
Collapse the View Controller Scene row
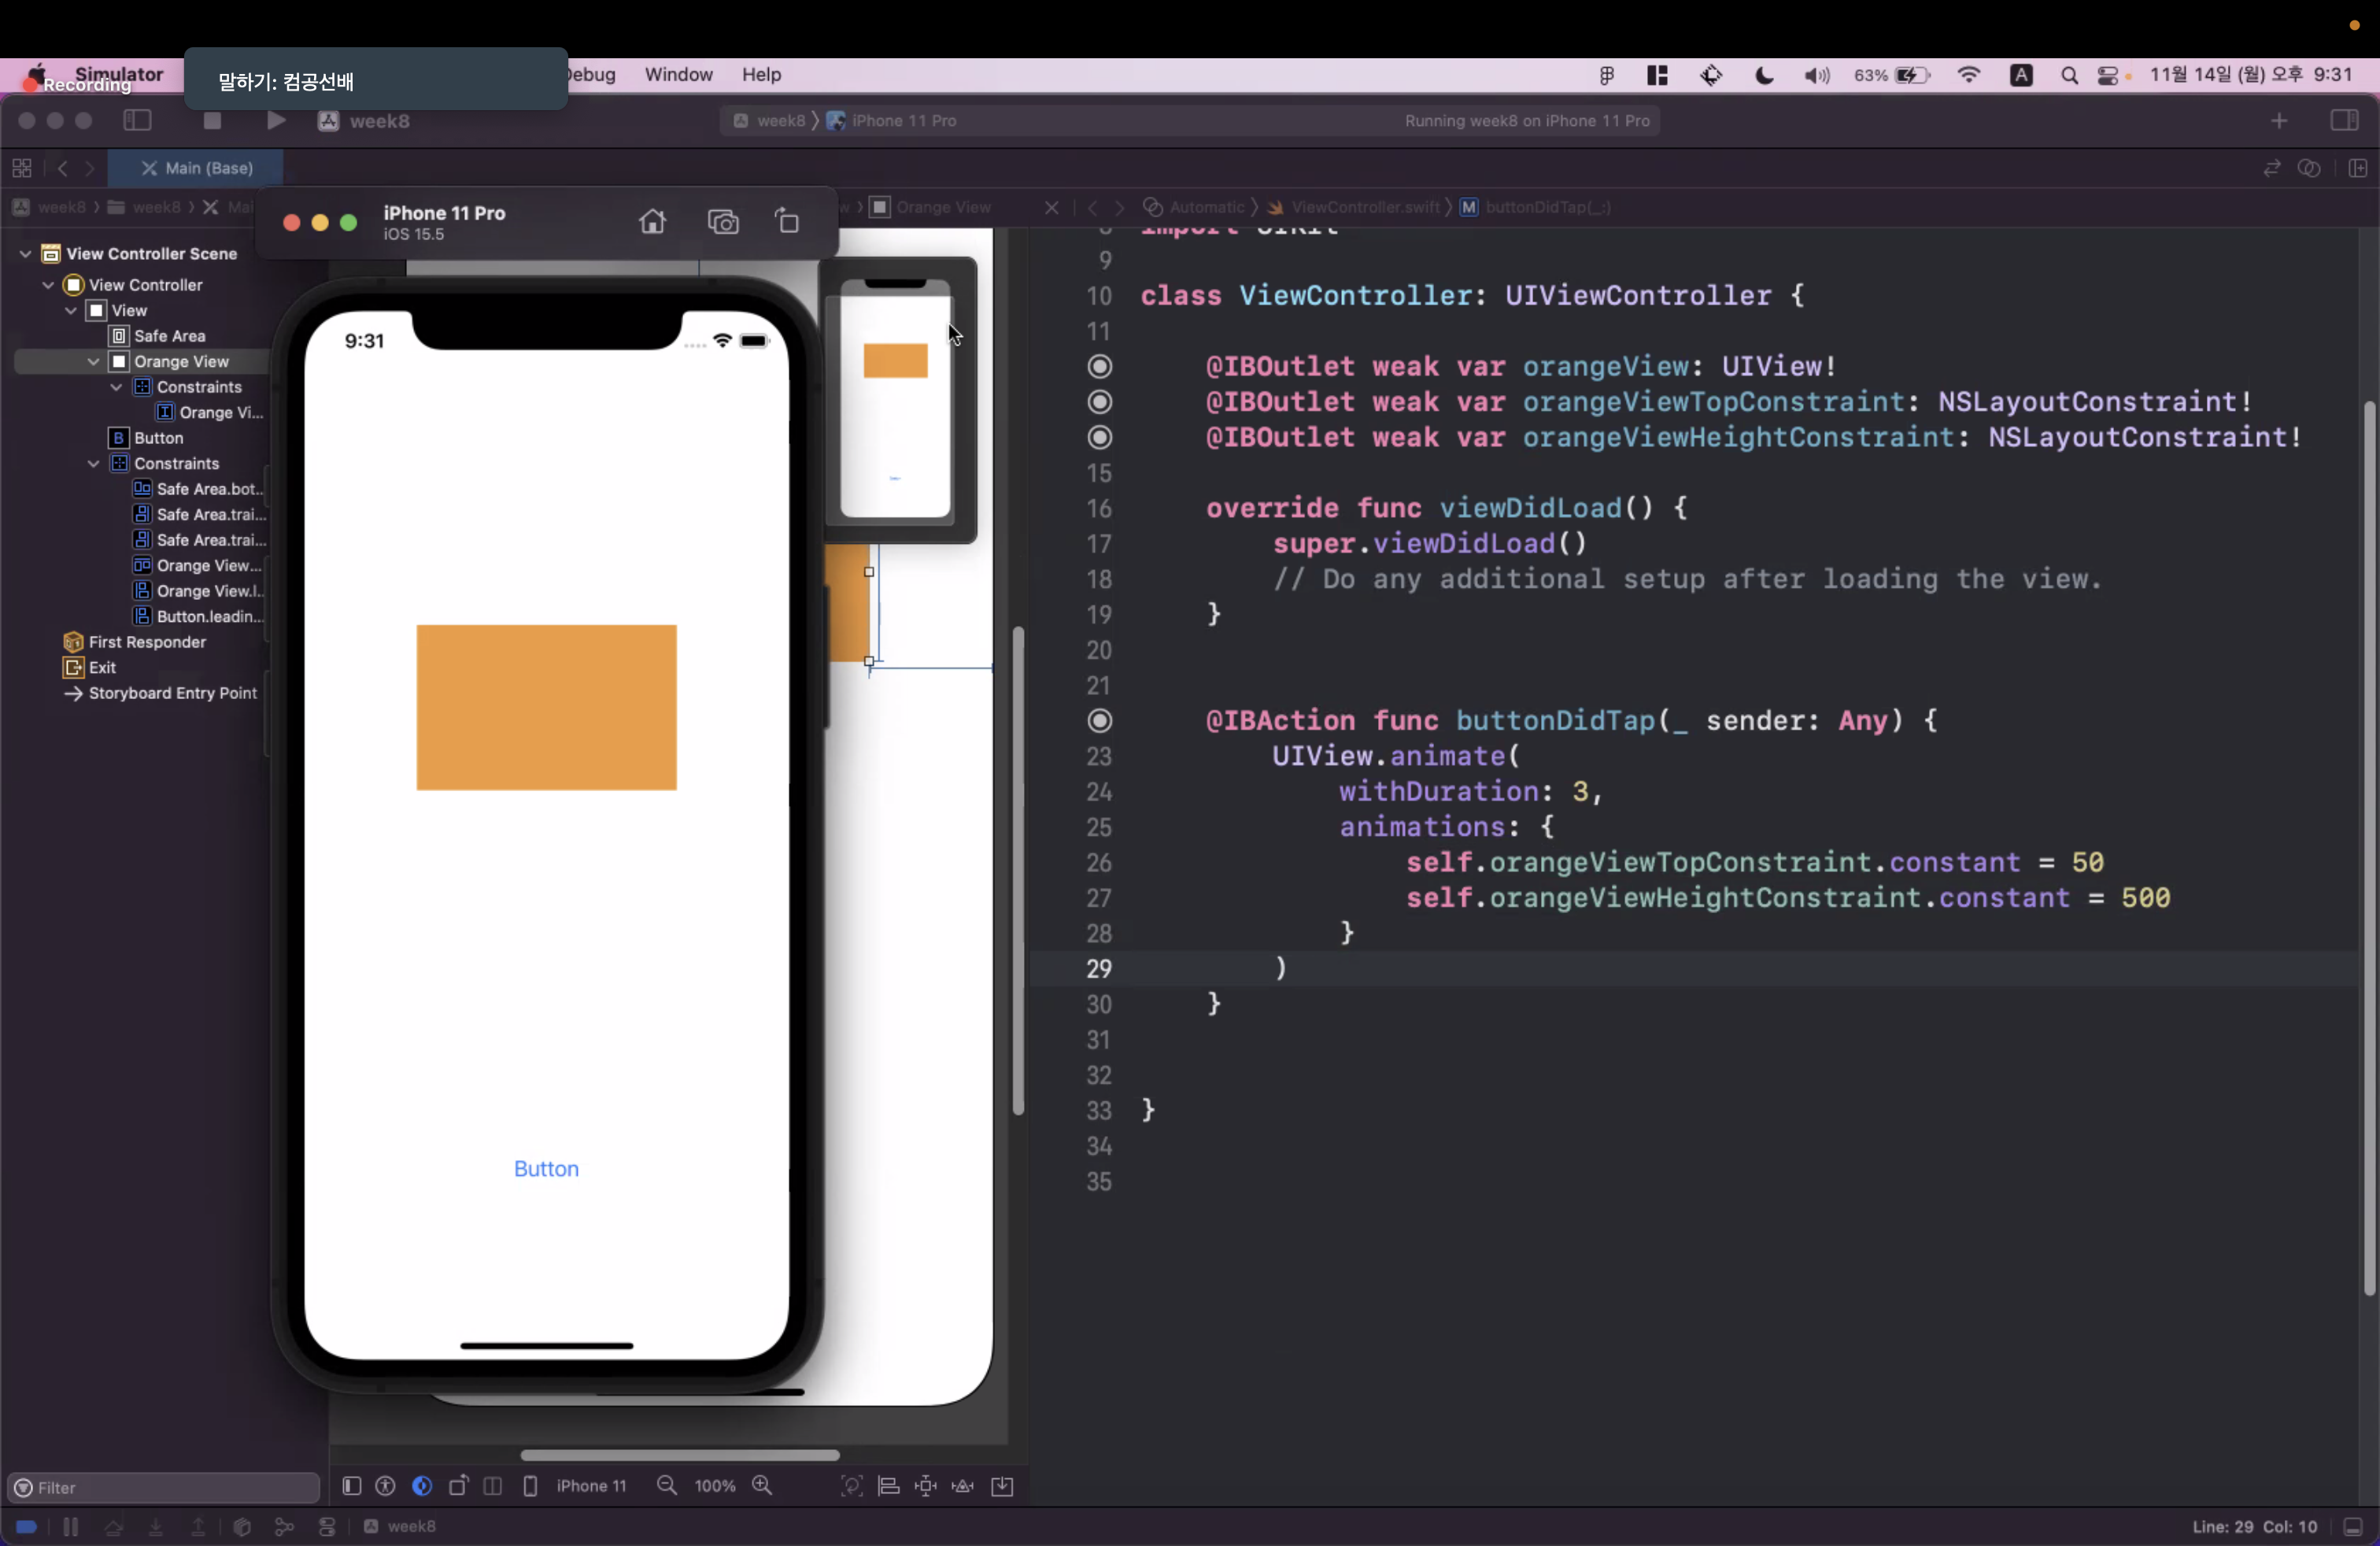(x=25, y=253)
